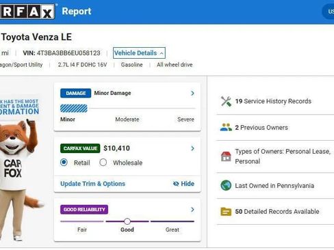Select the Retail value option
This screenshot has width=334, height=250.
point(64,163)
